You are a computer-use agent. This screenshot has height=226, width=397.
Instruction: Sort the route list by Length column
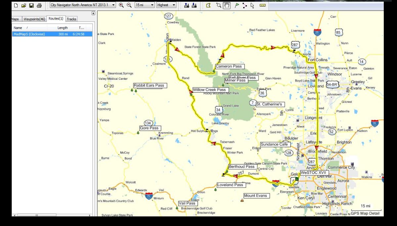(63, 28)
